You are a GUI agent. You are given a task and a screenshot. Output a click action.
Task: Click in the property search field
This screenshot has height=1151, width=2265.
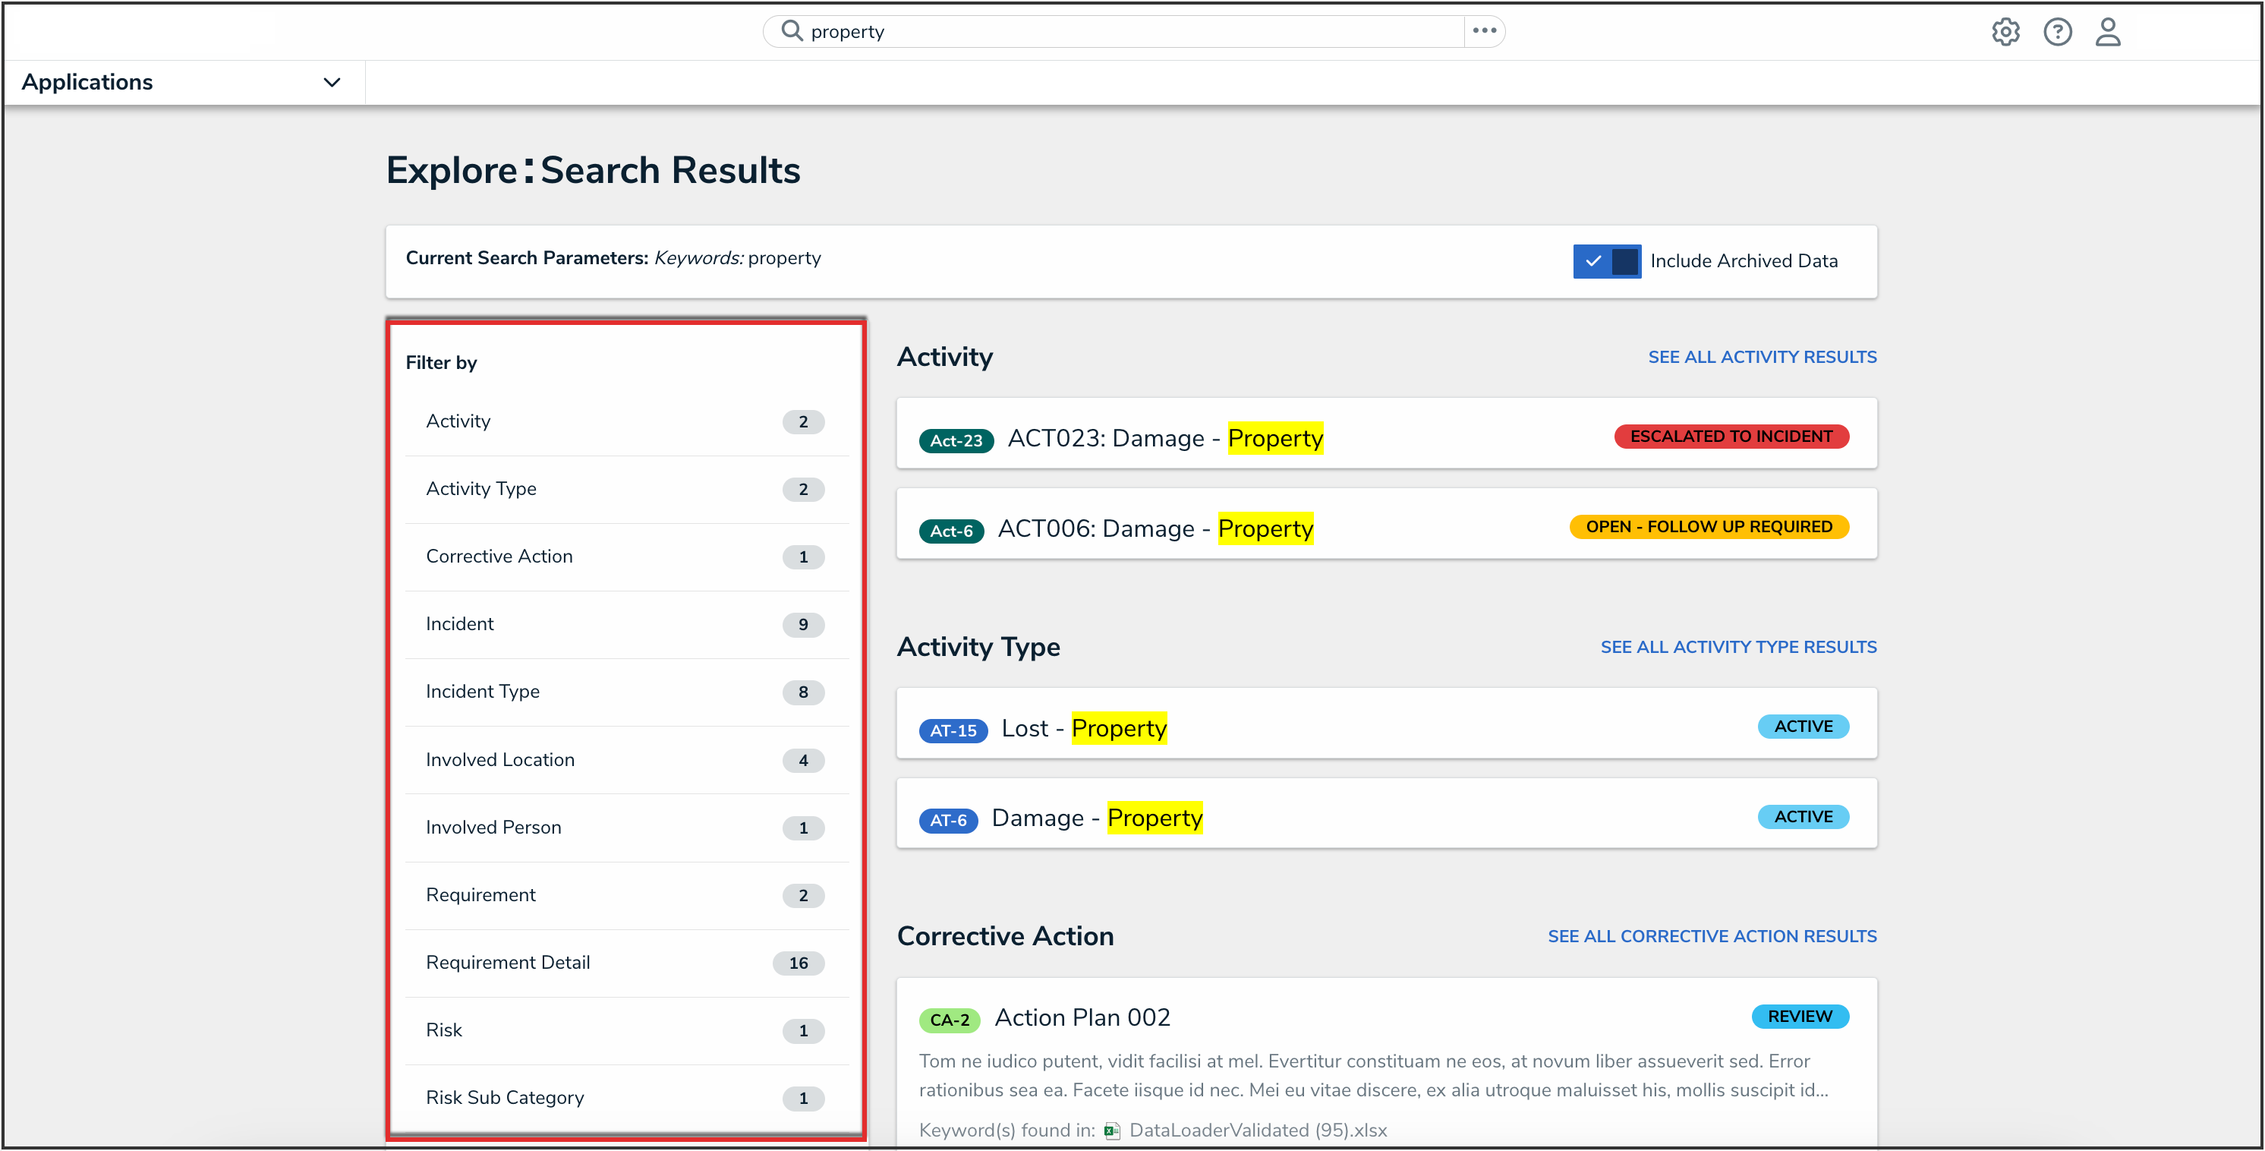pos(1126,32)
